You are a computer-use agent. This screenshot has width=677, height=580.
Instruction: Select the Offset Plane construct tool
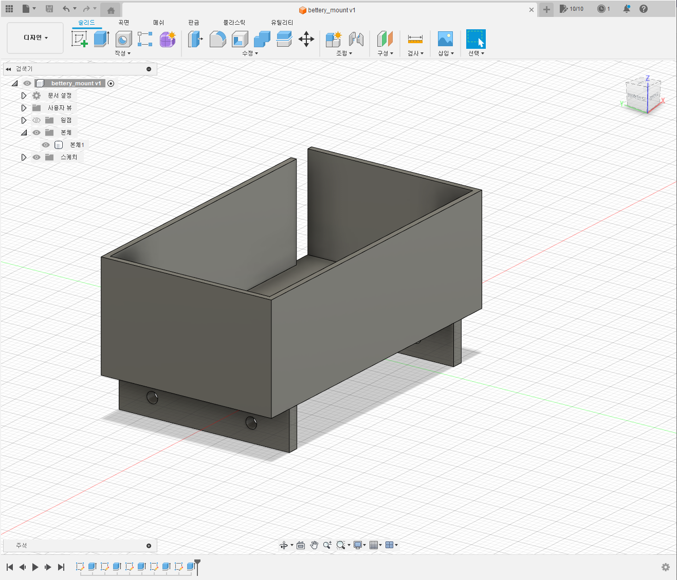385,39
